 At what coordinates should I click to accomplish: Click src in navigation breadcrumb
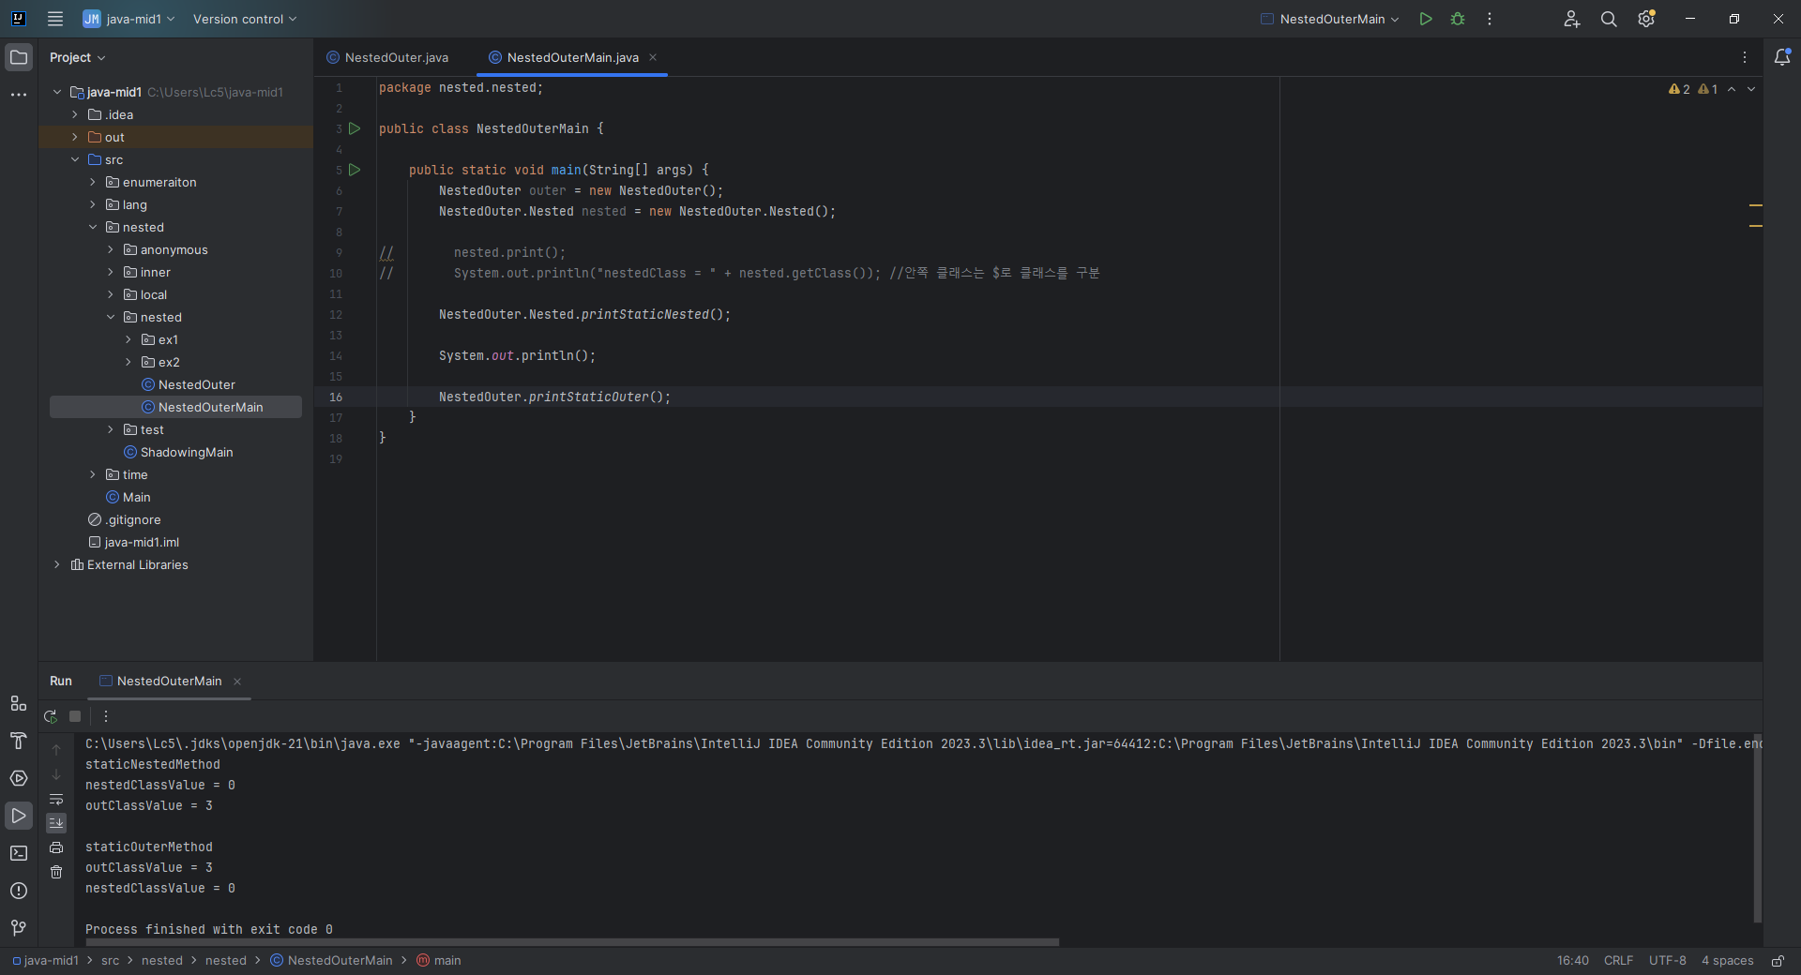click(x=111, y=961)
